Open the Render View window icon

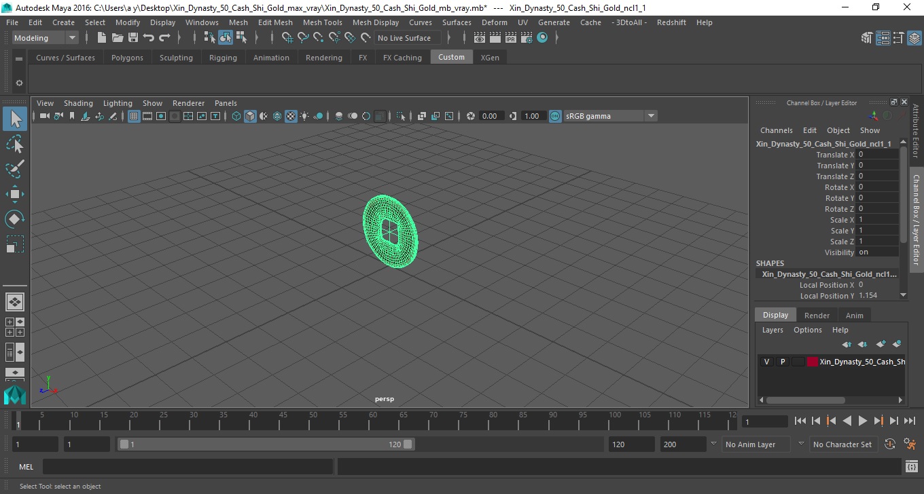[x=480, y=38]
